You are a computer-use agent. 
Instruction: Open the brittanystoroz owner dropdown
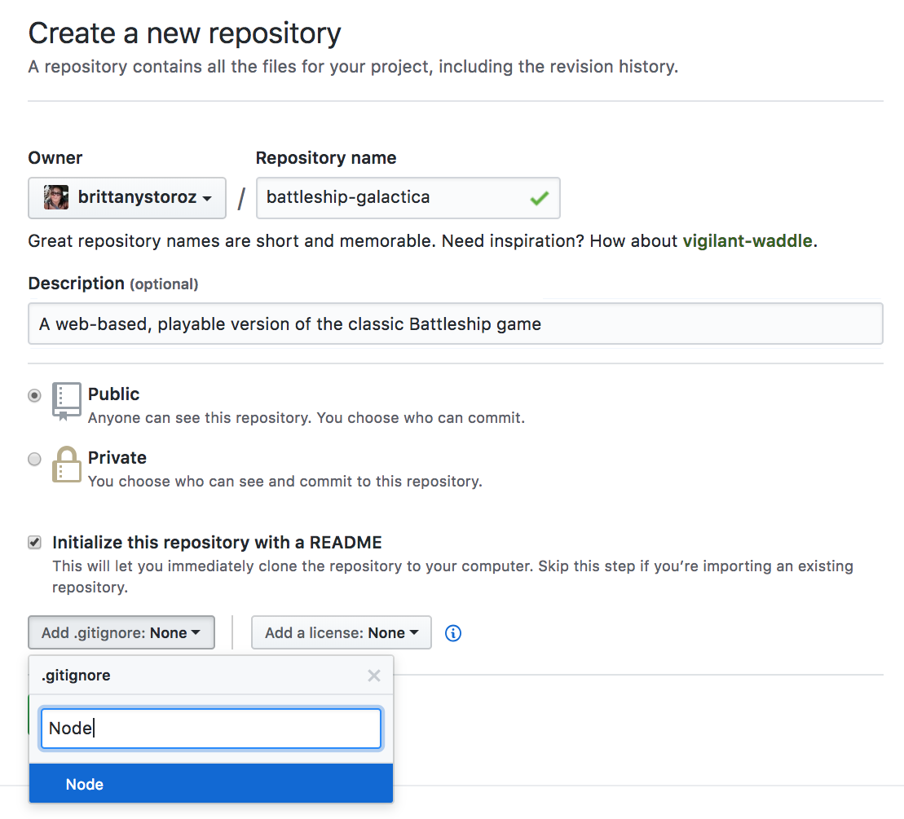[127, 198]
